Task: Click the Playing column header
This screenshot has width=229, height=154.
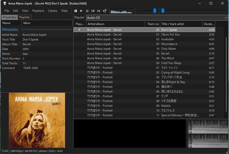Action: [80, 24]
